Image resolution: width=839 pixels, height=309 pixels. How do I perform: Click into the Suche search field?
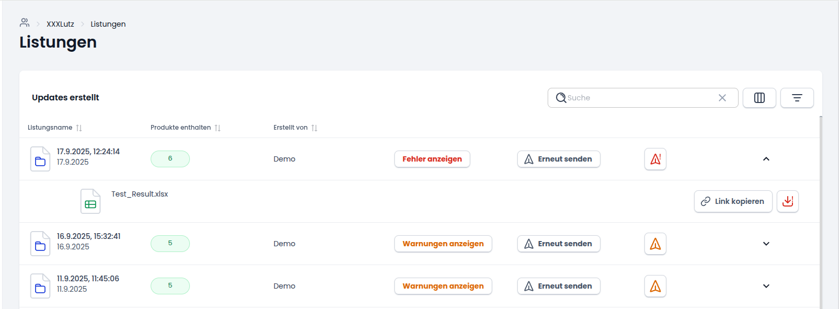point(638,98)
